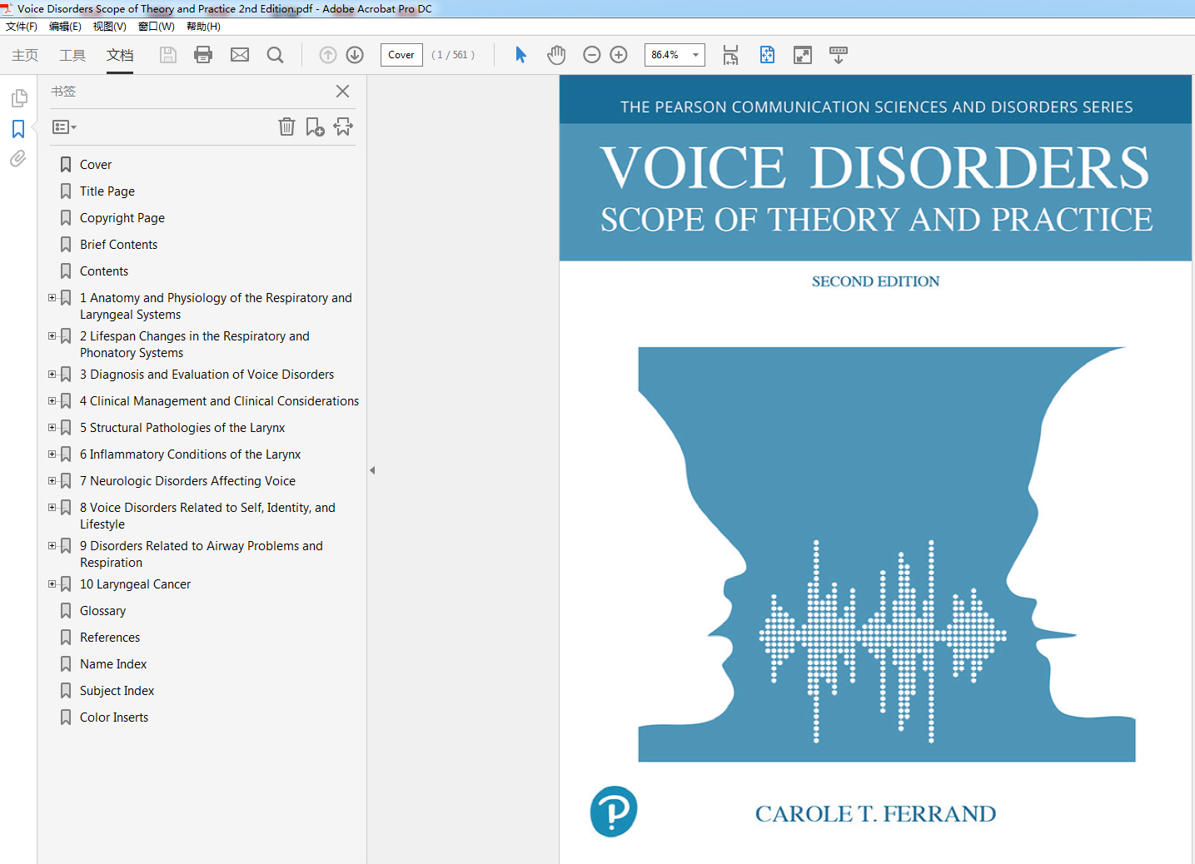Switch to the 工具 tab
The image size is (1195, 864).
tap(72, 55)
